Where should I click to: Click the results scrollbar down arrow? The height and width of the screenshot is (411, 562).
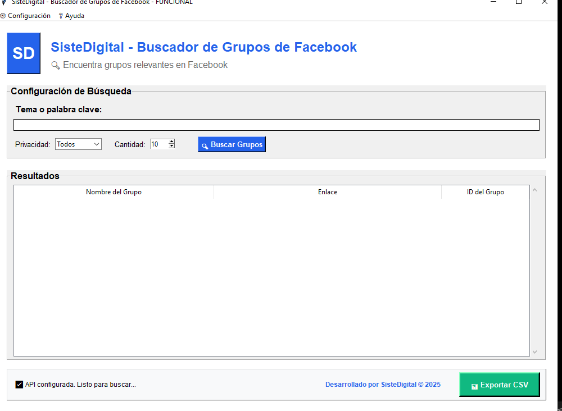(x=535, y=352)
